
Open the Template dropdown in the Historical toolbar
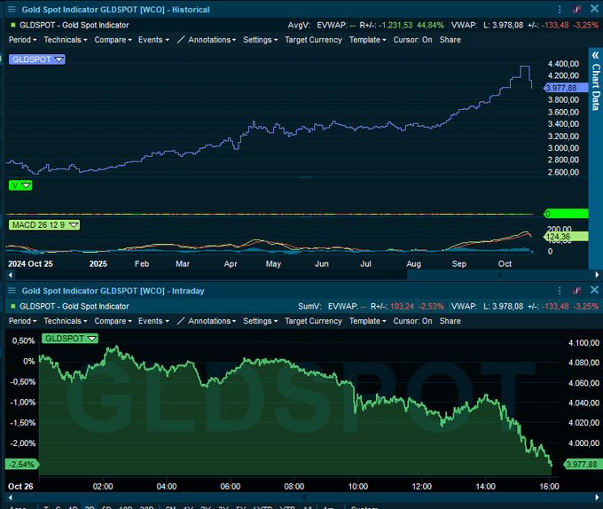368,40
